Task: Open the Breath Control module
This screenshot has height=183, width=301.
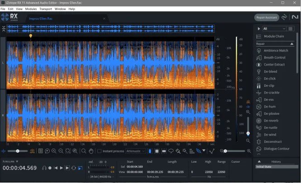Action: [274, 57]
